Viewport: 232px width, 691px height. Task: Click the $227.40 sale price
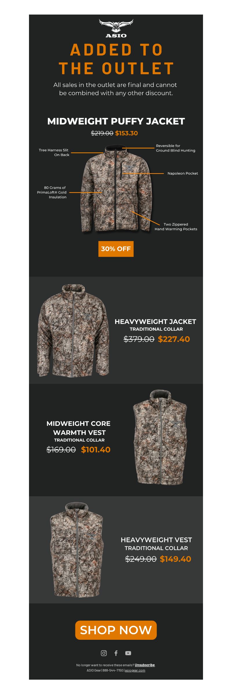click(174, 339)
